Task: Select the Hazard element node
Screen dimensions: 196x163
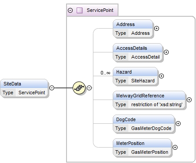Action: 135,76
